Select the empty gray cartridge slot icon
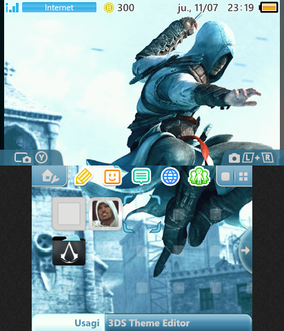 [69, 214]
